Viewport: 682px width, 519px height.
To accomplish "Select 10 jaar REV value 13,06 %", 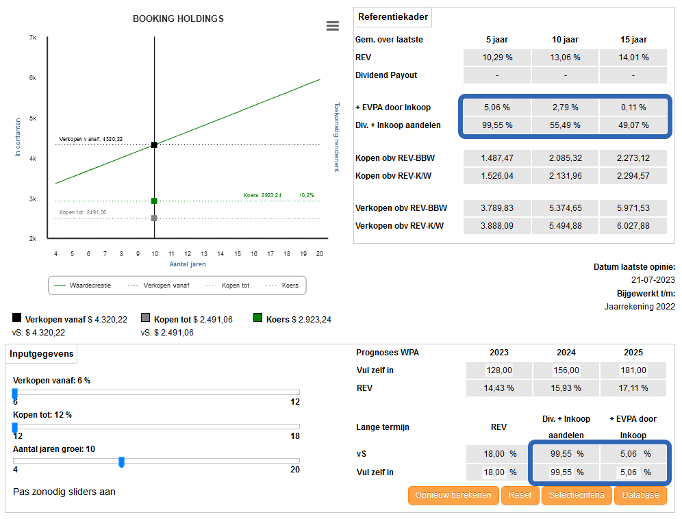I will tap(565, 58).
